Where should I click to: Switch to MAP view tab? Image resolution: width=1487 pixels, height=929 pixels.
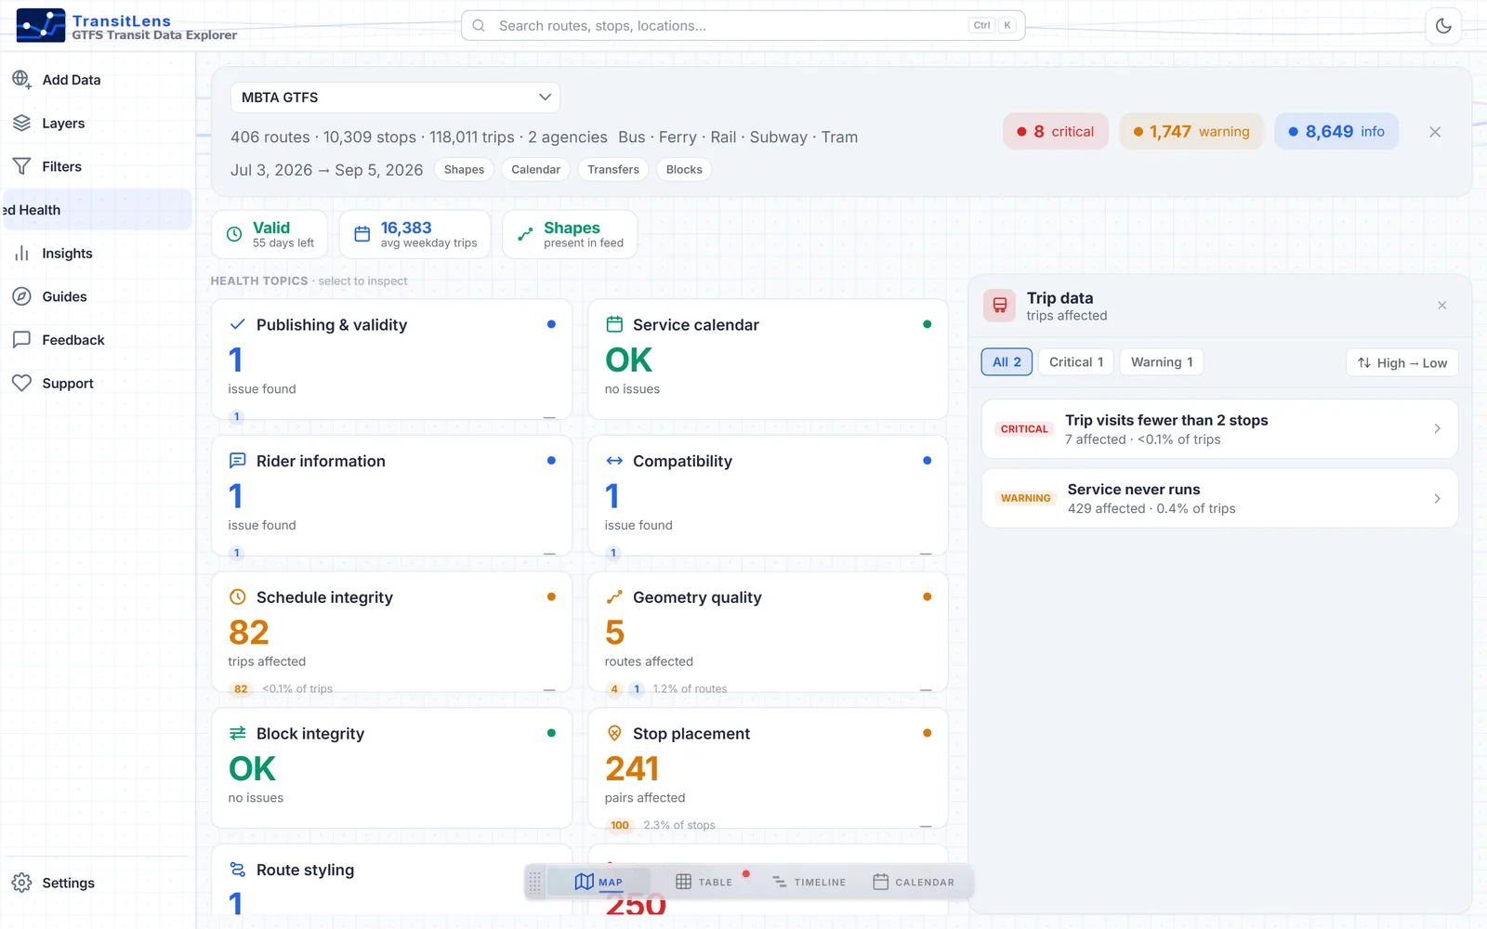click(599, 883)
